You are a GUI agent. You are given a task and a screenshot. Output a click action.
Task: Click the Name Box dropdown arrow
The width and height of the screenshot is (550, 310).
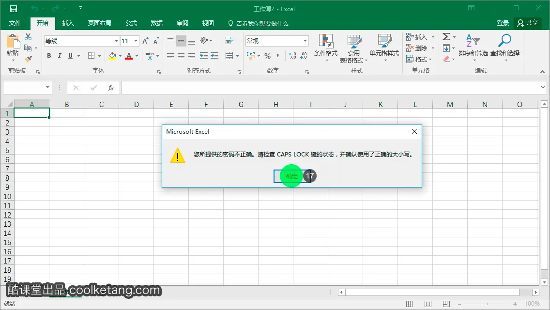pyautogui.click(x=48, y=87)
